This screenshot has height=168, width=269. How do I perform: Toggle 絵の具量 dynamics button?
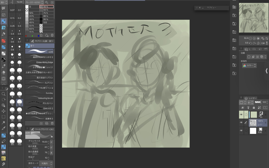pos(51,147)
